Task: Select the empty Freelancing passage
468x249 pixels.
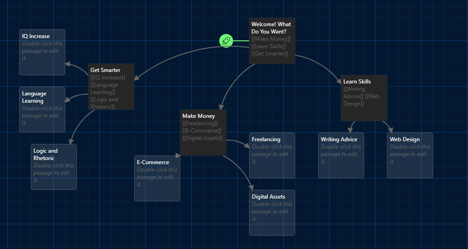Action: pyautogui.click(x=272, y=155)
